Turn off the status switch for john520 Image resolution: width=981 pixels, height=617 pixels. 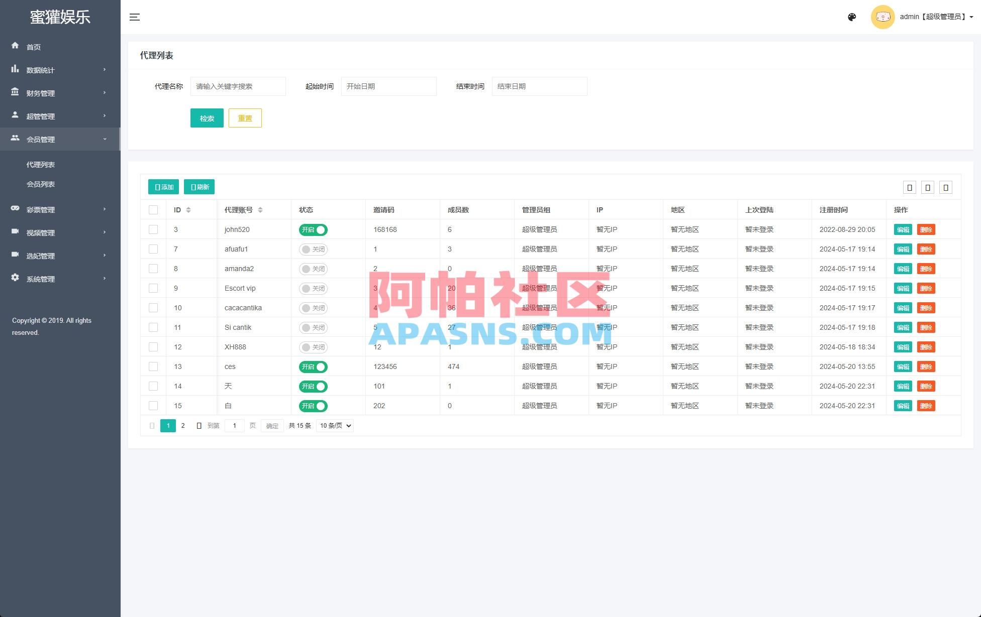point(313,229)
